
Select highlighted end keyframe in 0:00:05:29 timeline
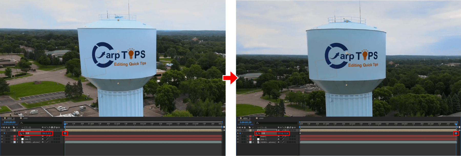coord(456,133)
